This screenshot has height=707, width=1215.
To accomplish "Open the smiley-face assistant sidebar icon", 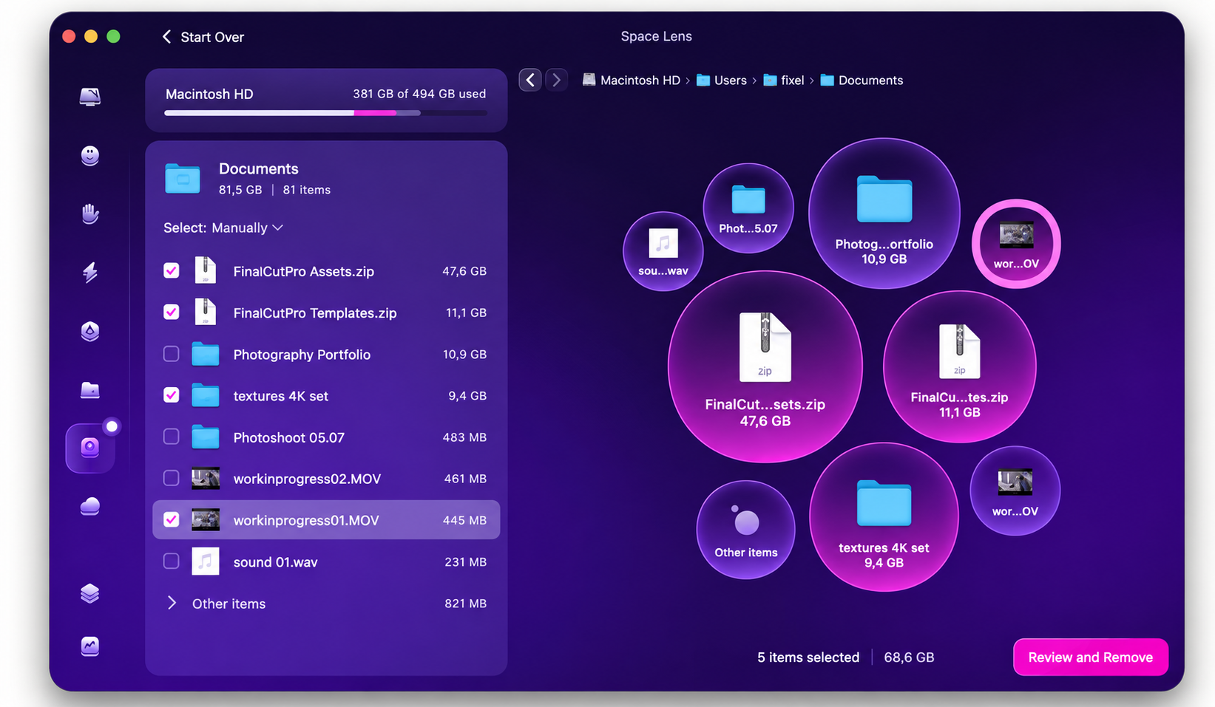I will click(x=90, y=155).
